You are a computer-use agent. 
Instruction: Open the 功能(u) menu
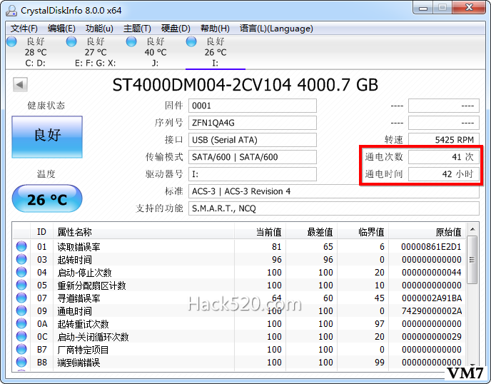pos(99,29)
